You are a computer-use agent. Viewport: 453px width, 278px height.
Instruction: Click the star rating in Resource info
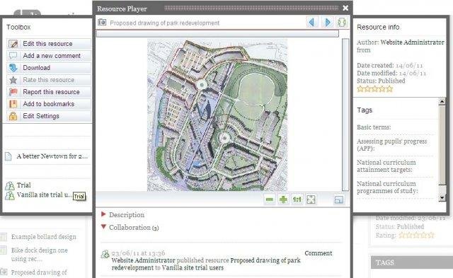(x=374, y=89)
